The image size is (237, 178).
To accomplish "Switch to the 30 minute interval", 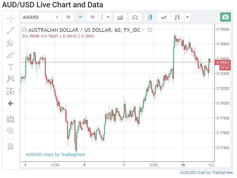I will pyautogui.click(x=68, y=17).
